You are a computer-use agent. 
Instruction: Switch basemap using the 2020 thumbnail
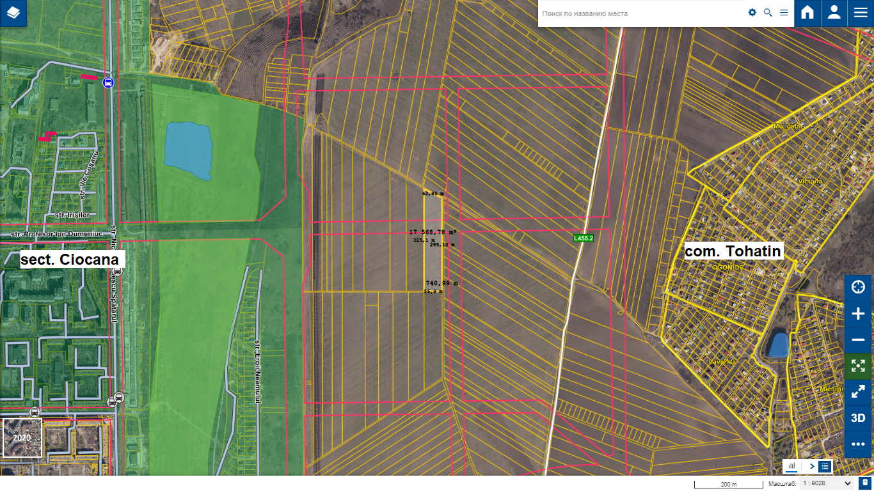pos(22,438)
